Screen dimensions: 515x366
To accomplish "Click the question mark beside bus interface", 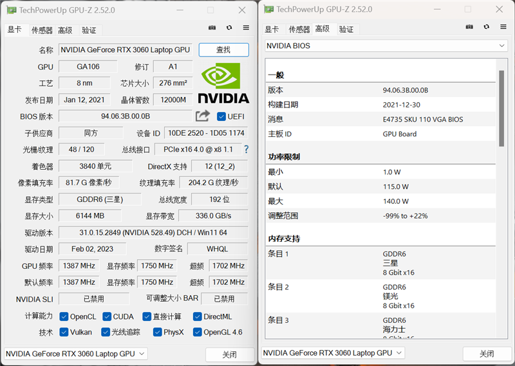I will pos(247,150).
